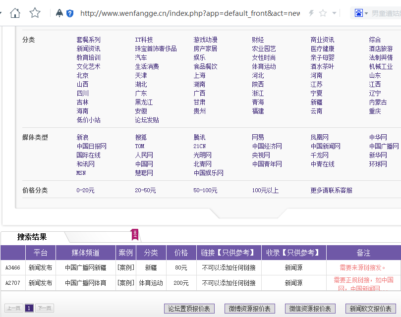Choose the 酒水茶叶 category
The height and width of the screenshot is (317, 401).
coord(323,67)
